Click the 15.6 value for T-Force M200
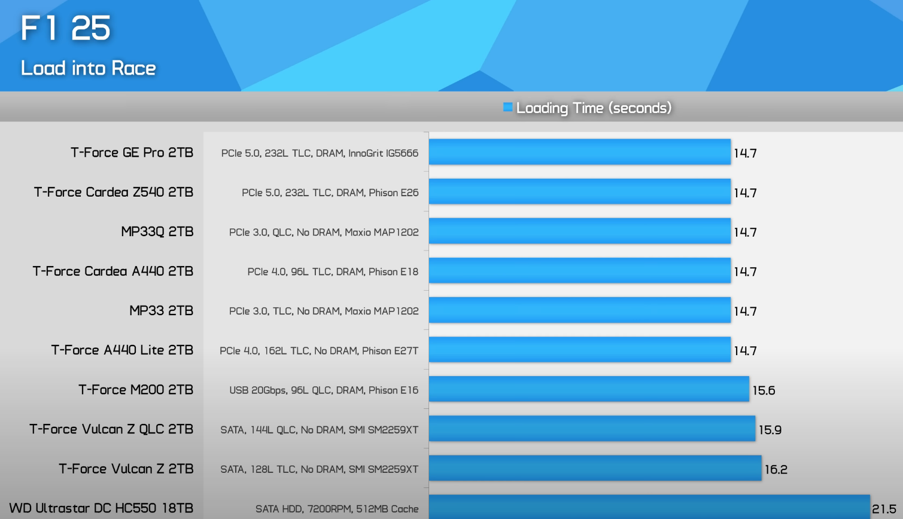The height and width of the screenshot is (519, 903). pyautogui.click(x=764, y=390)
